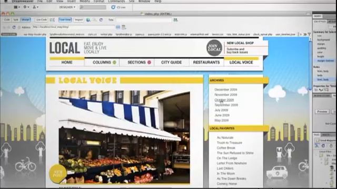Open related file style.css
This screenshot has height=189, width=337.
[92, 34]
